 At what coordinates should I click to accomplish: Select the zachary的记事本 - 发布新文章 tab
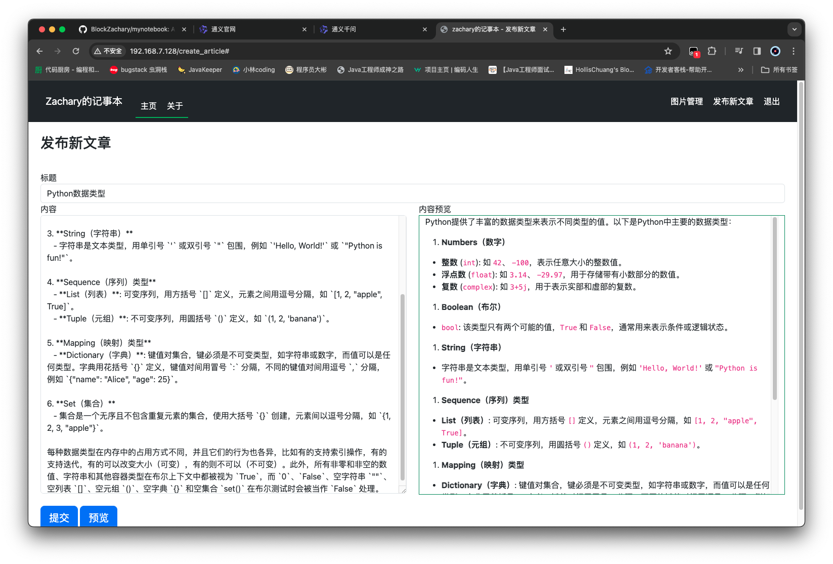tap(495, 29)
